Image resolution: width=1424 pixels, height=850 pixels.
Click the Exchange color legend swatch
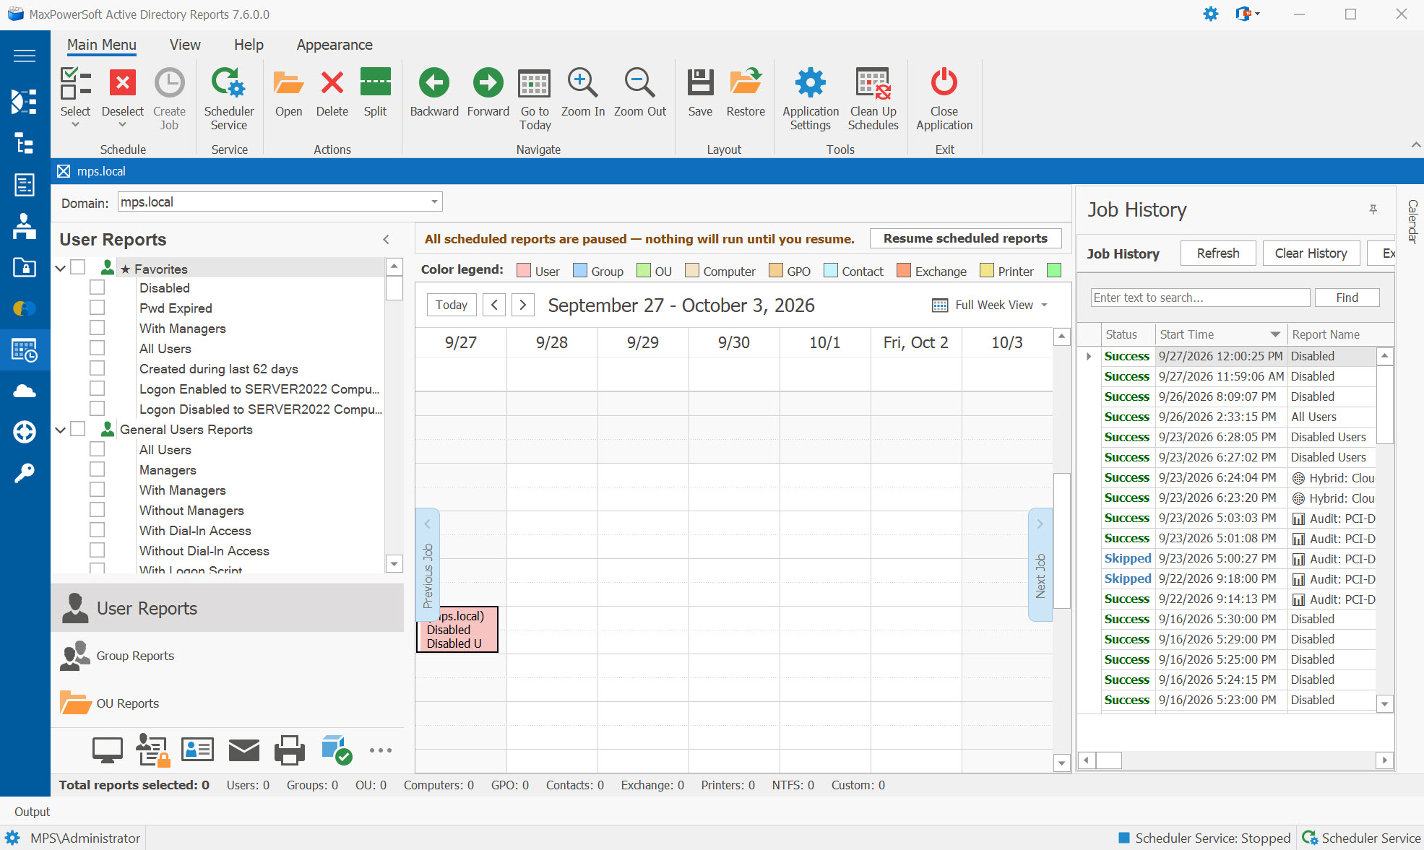coord(903,271)
